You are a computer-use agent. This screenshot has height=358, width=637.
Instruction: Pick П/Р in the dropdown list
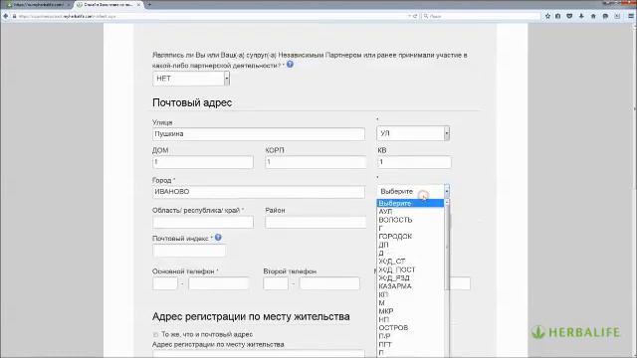click(x=410, y=336)
